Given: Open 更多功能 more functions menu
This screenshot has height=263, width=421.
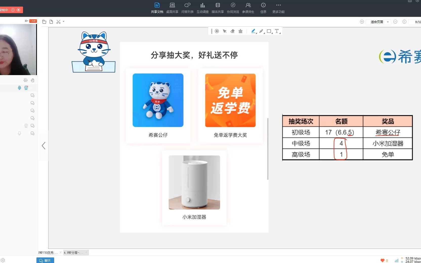Looking at the screenshot, I should 278,8.
